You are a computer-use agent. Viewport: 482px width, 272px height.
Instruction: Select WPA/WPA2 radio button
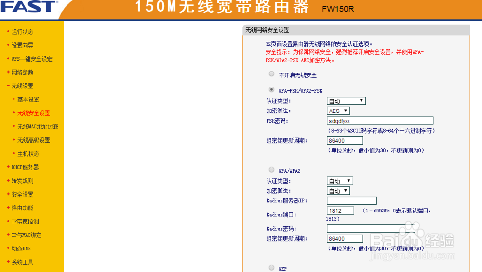[x=271, y=169]
